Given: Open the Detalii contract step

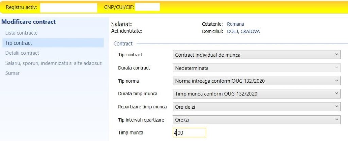Looking at the screenshot, I should (22, 53).
